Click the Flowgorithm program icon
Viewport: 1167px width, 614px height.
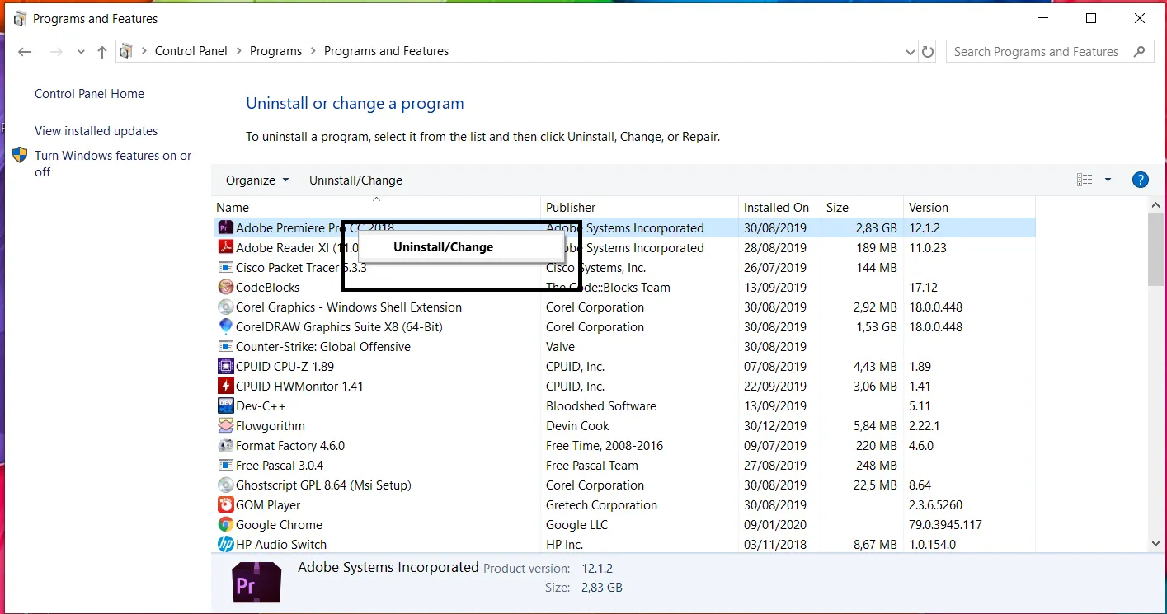pos(225,426)
